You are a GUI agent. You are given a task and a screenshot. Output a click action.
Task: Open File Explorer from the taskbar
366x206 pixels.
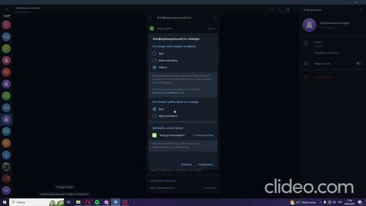pyautogui.click(x=78, y=202)
